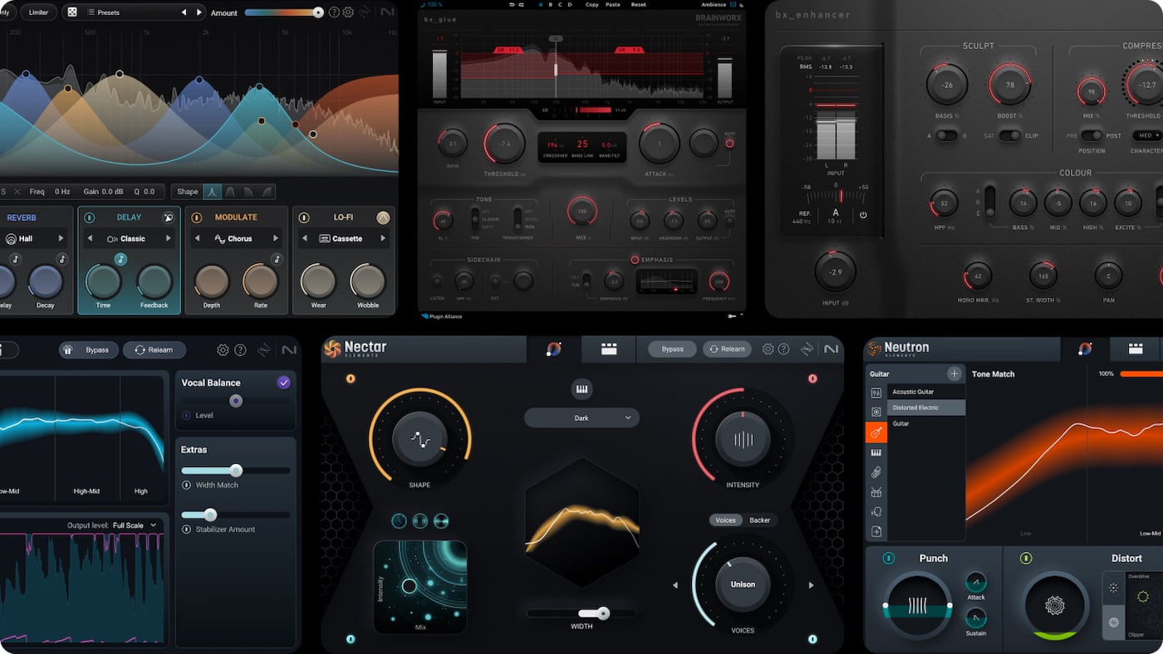
Task: Select guitar instrument icon in Neutron sidebar
Action: pyautogui.click(x=876, y=432)
